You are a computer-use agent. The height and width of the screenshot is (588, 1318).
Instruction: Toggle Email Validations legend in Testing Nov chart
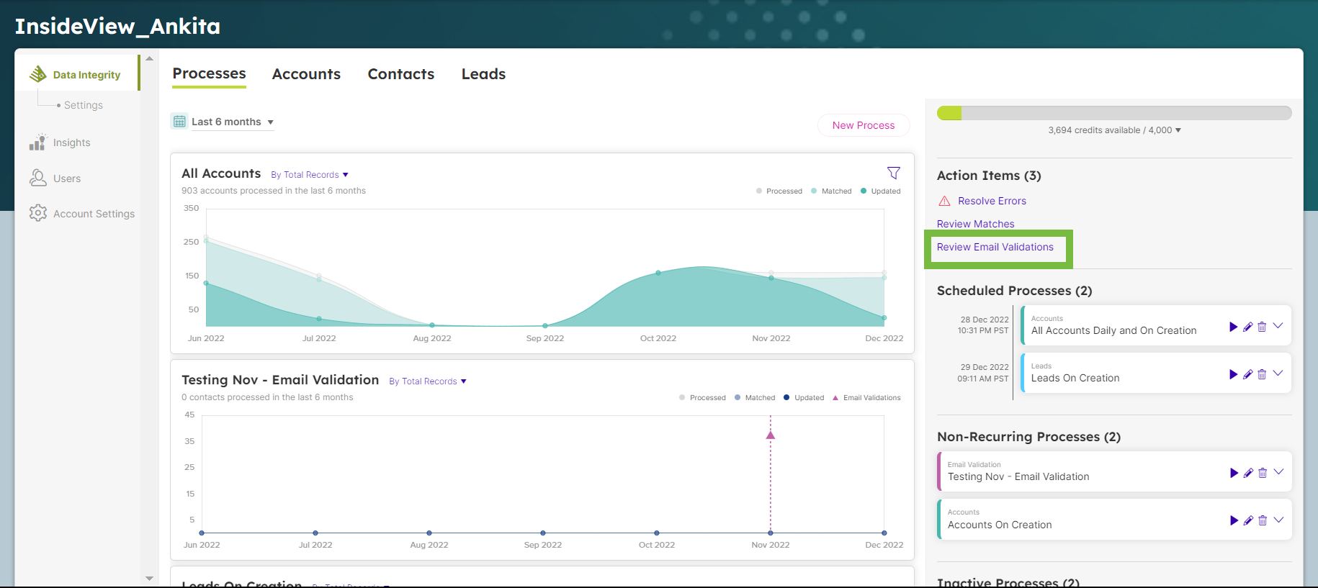pyautogui.click(x=866, y=398)
